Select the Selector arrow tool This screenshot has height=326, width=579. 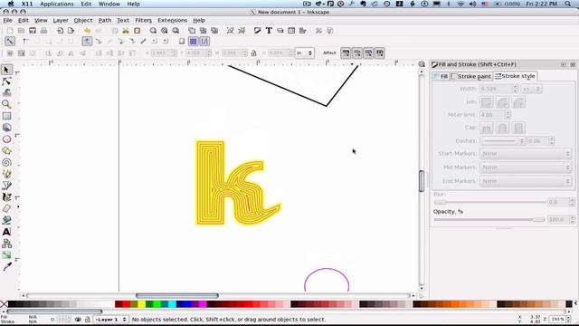6,70
